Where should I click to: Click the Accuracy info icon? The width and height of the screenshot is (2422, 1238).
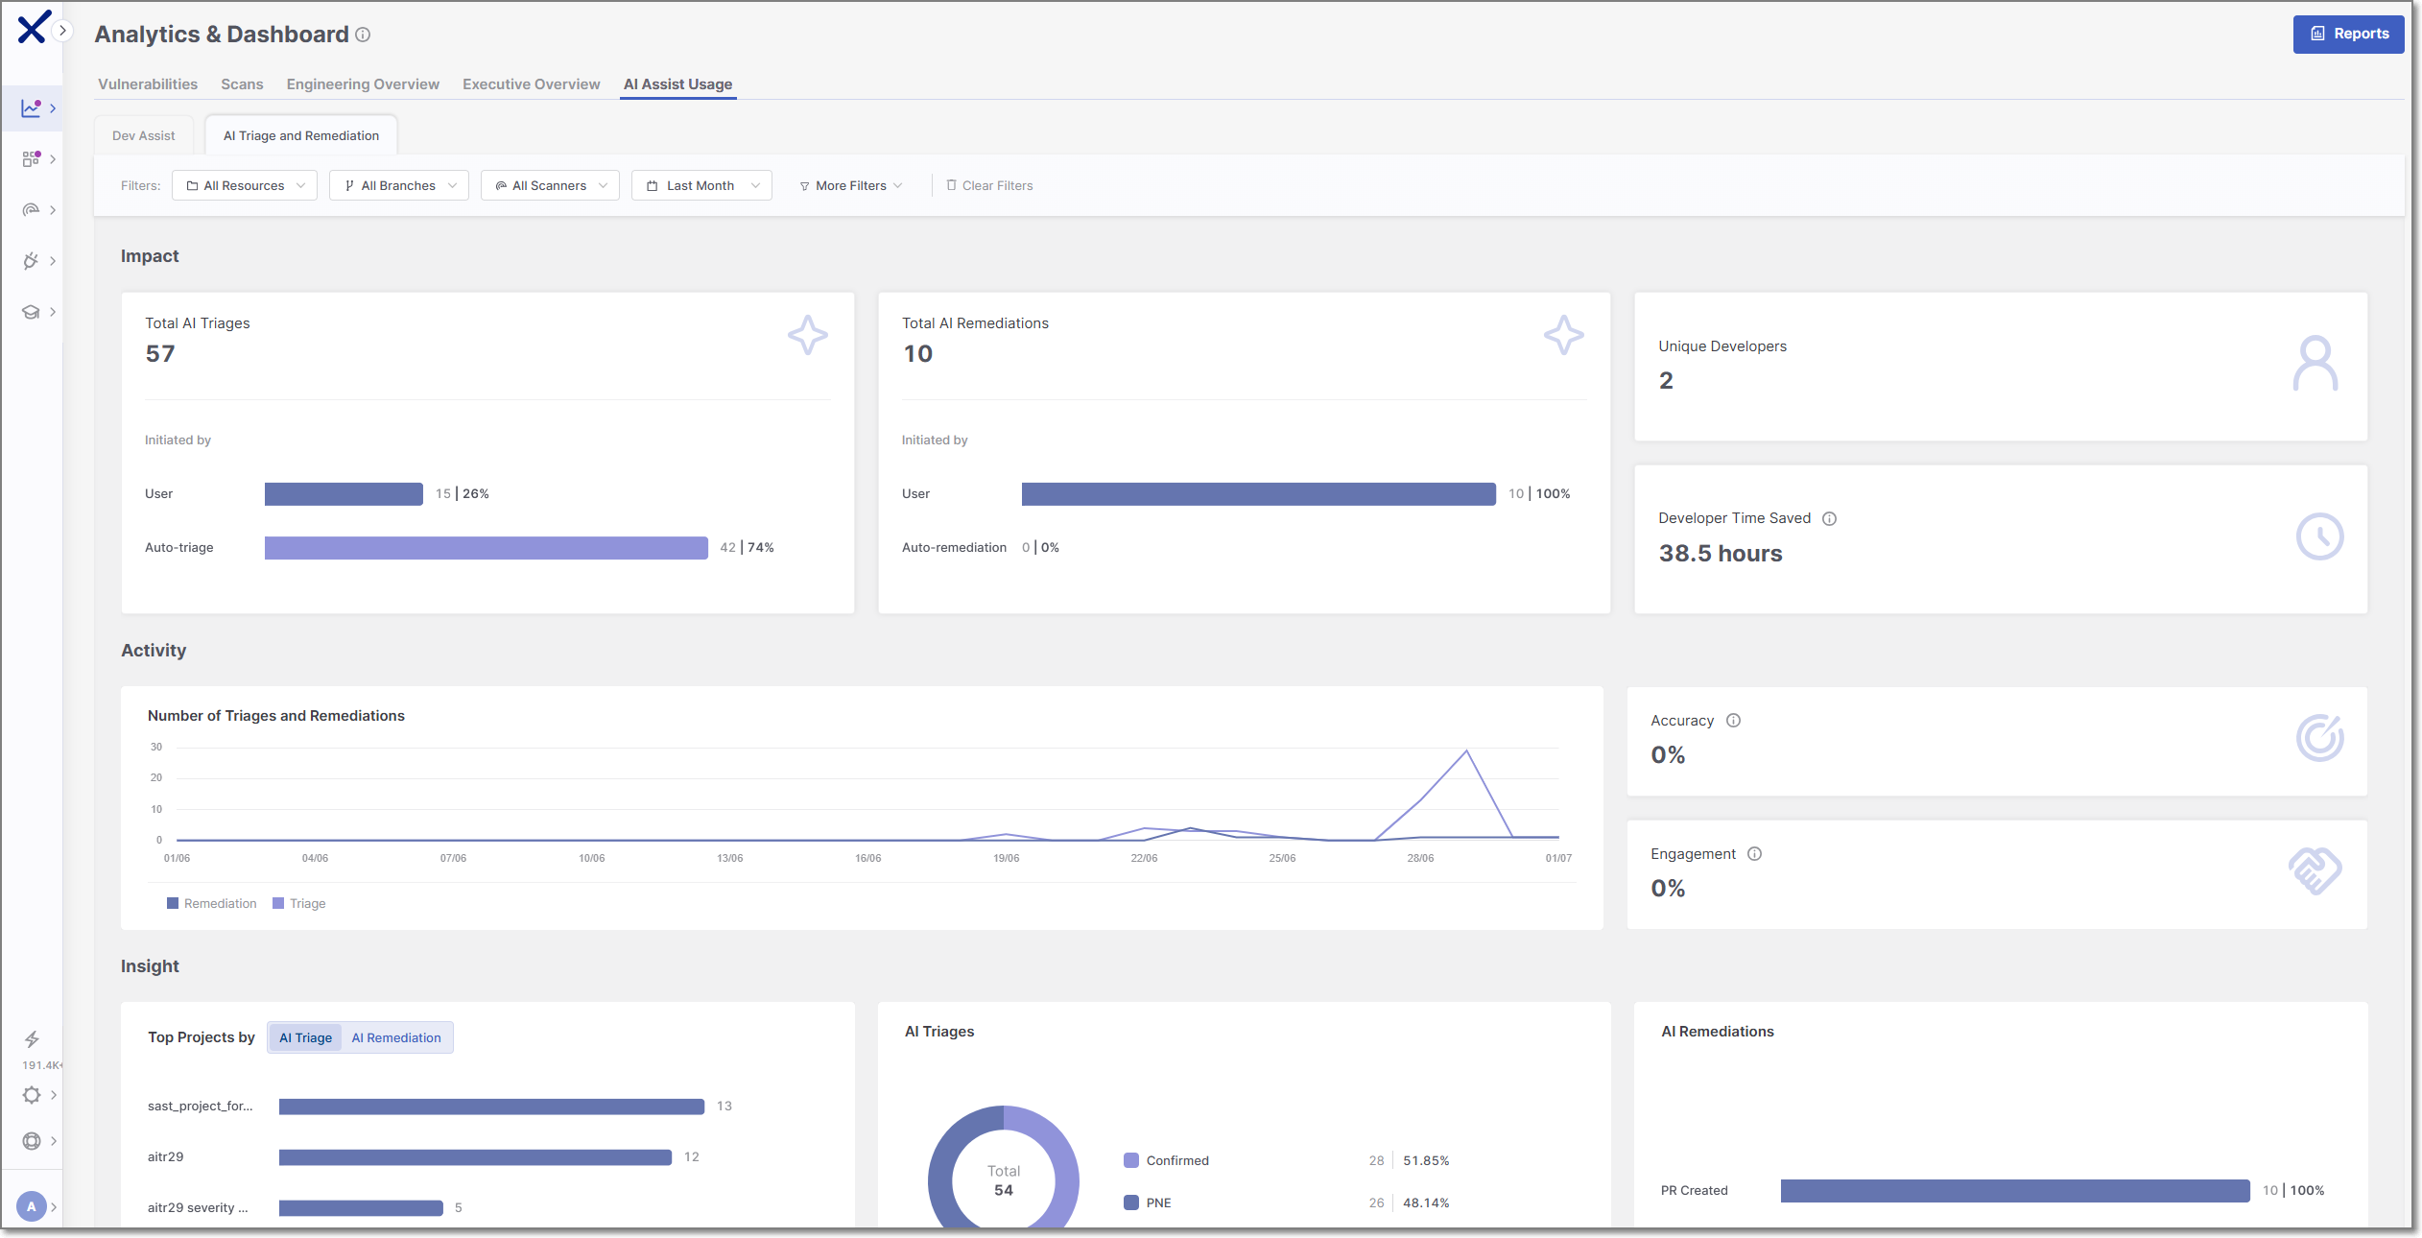coord(1733,721)
